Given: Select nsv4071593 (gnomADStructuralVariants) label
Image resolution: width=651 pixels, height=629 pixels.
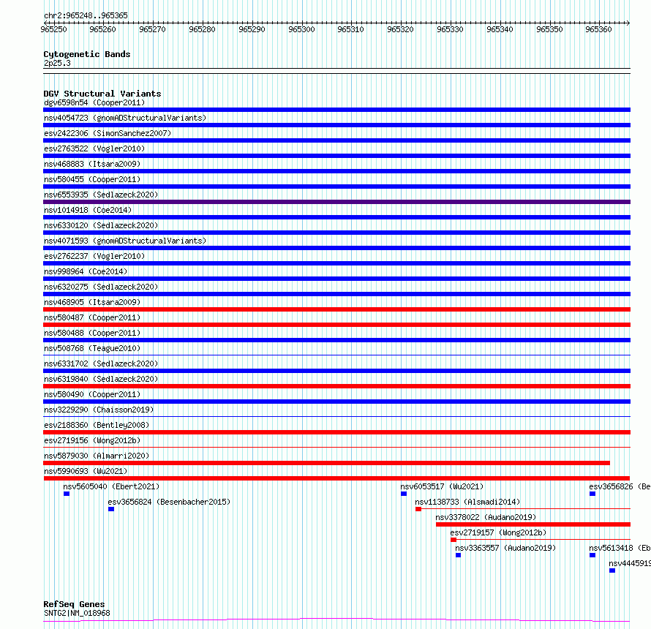Looking at the screenshot, I should pyautogui.click(x=125, y=241).
